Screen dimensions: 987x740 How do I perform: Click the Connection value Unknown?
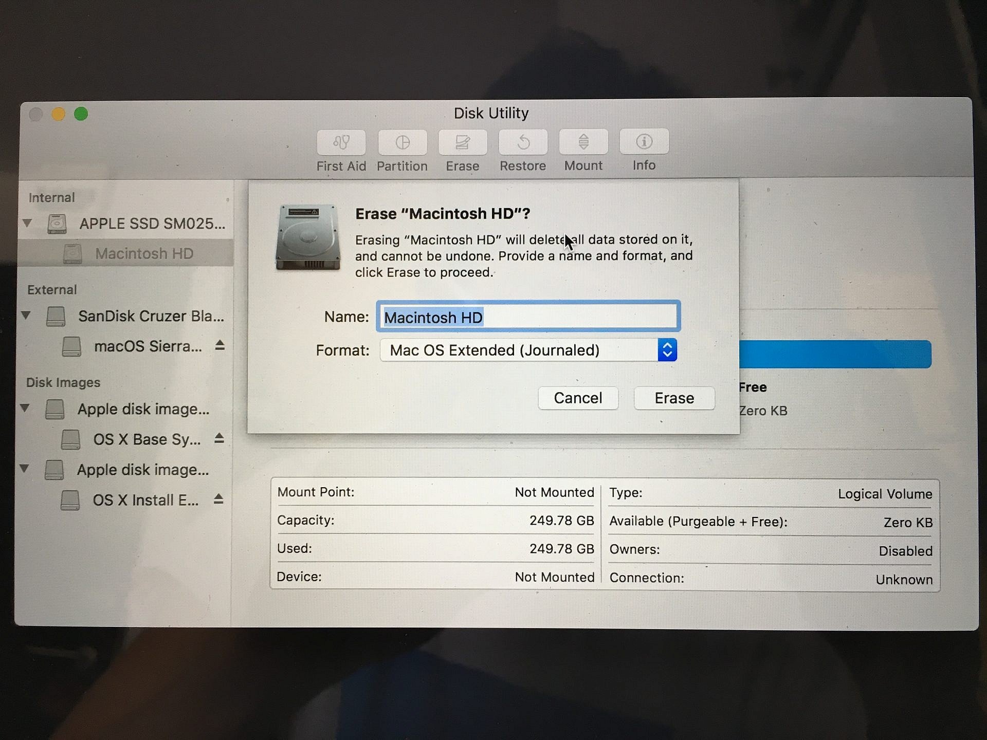click(904, 580)
